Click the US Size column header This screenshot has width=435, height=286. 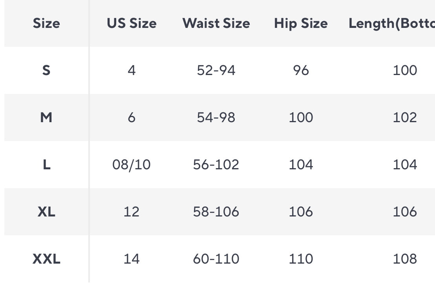(x=132, y=24)
